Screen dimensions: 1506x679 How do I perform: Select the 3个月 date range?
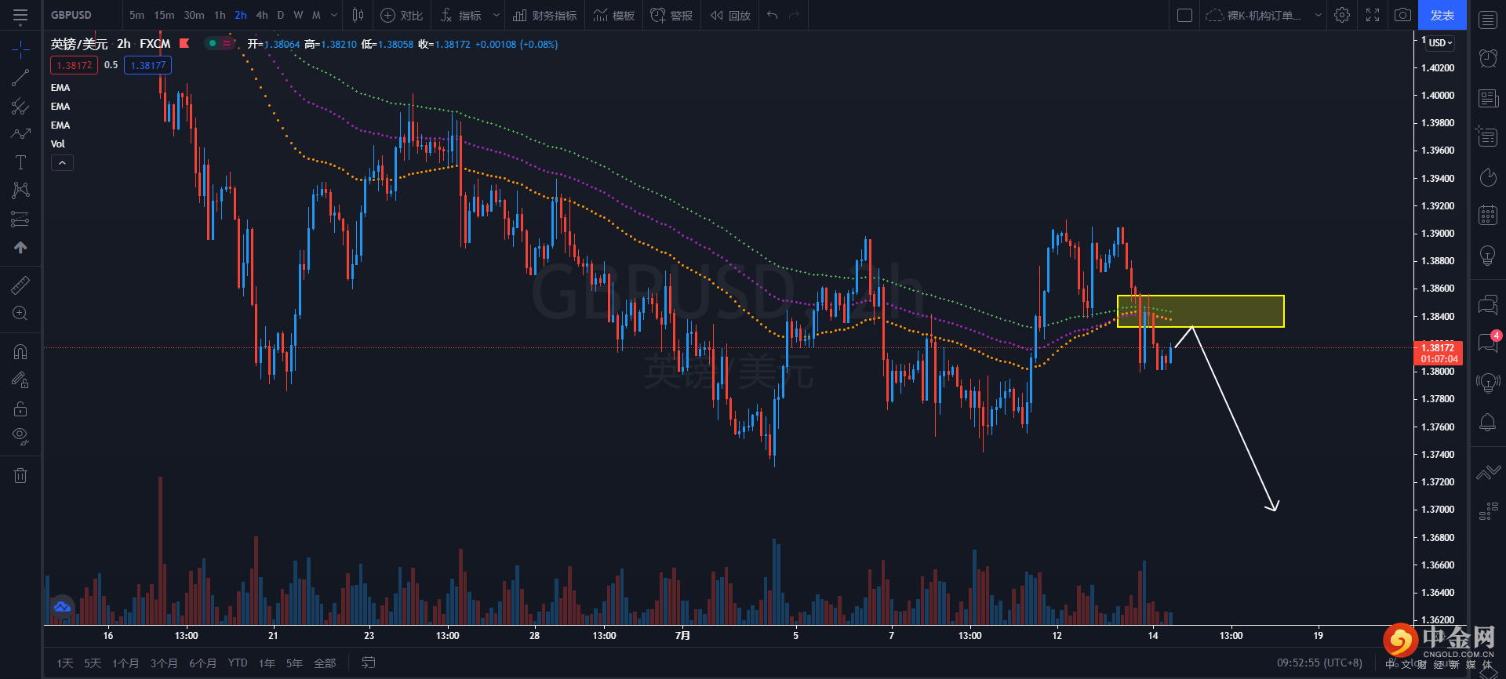[x=164, y=663]
